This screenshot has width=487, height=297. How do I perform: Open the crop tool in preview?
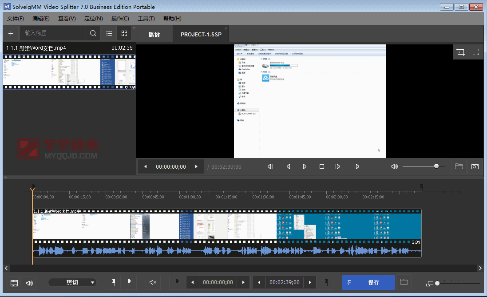461,52
